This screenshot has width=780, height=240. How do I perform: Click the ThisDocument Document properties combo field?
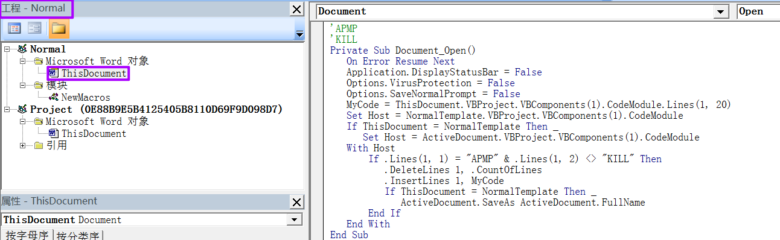151,220
